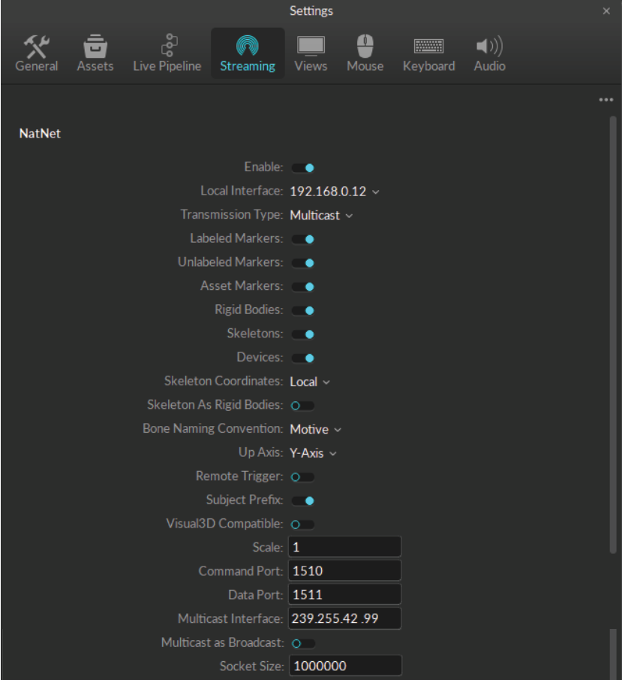Enable Skeleton As Rigid Bodies
Viewport: 622px width, 680px height.
(x=303, y=406)
